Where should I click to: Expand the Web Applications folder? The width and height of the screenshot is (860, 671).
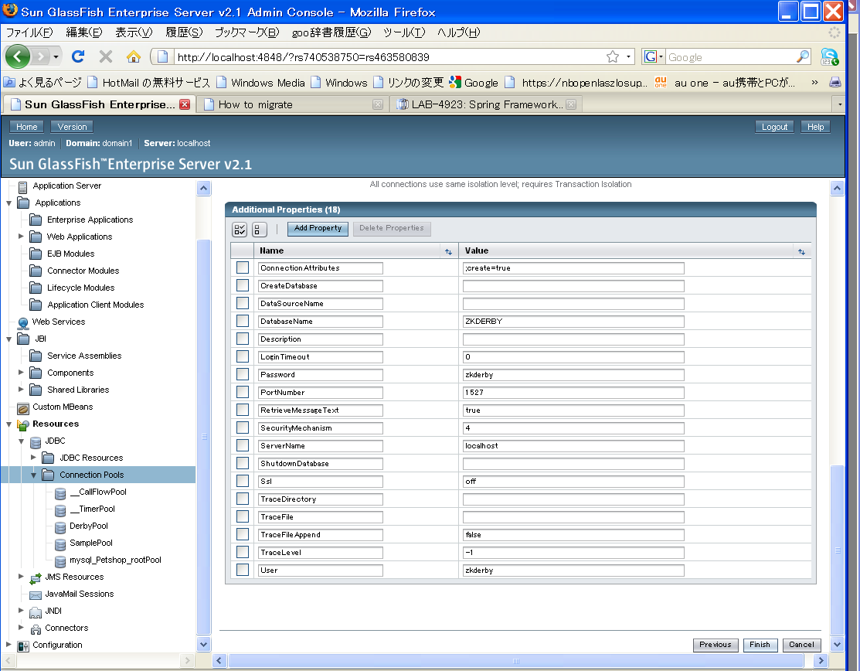click(21, 237)
